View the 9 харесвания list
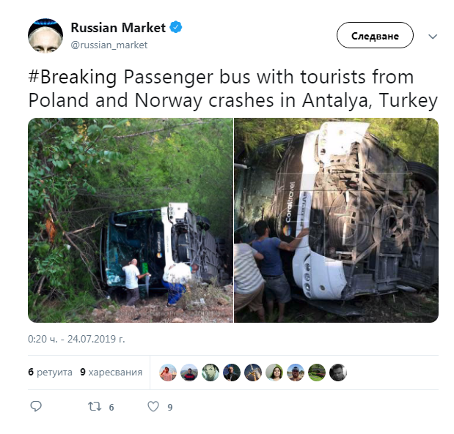This screenshot has height=434, width=454. (x=111, y=373)
